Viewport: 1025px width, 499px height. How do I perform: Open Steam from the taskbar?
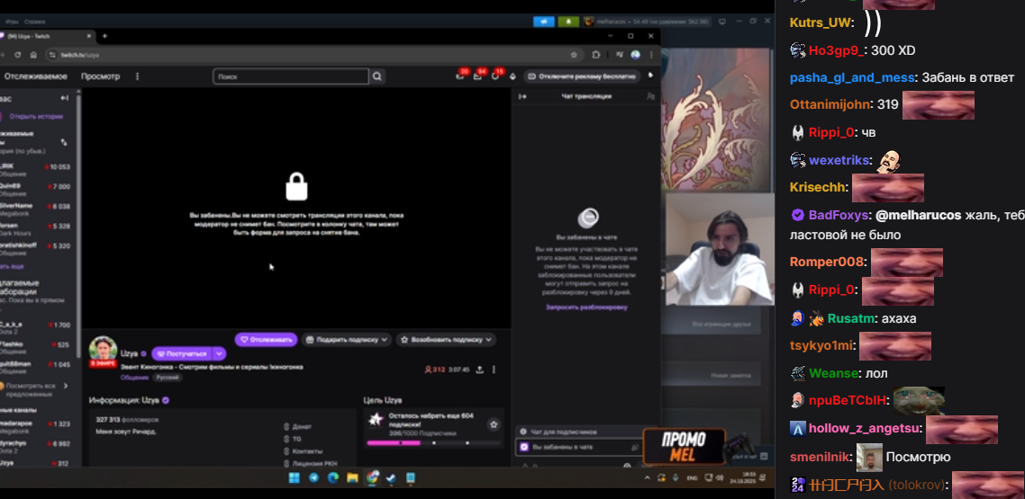[x=391, y=477]
